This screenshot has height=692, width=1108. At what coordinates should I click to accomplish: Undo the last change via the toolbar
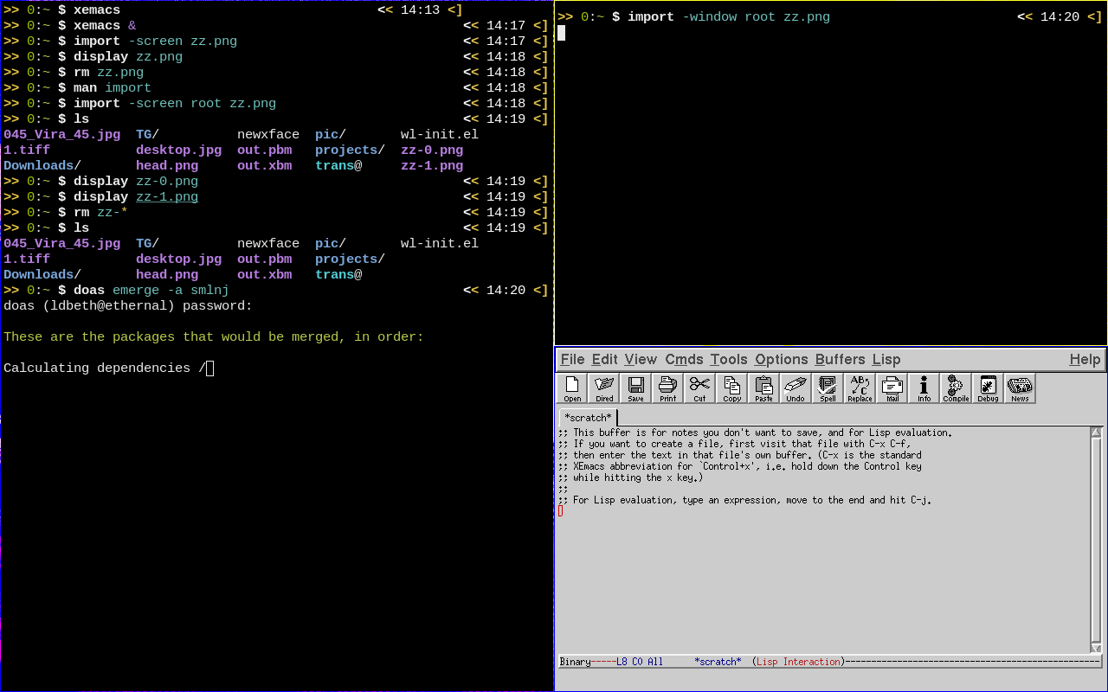pyautogui.click(x=796, y=388)
